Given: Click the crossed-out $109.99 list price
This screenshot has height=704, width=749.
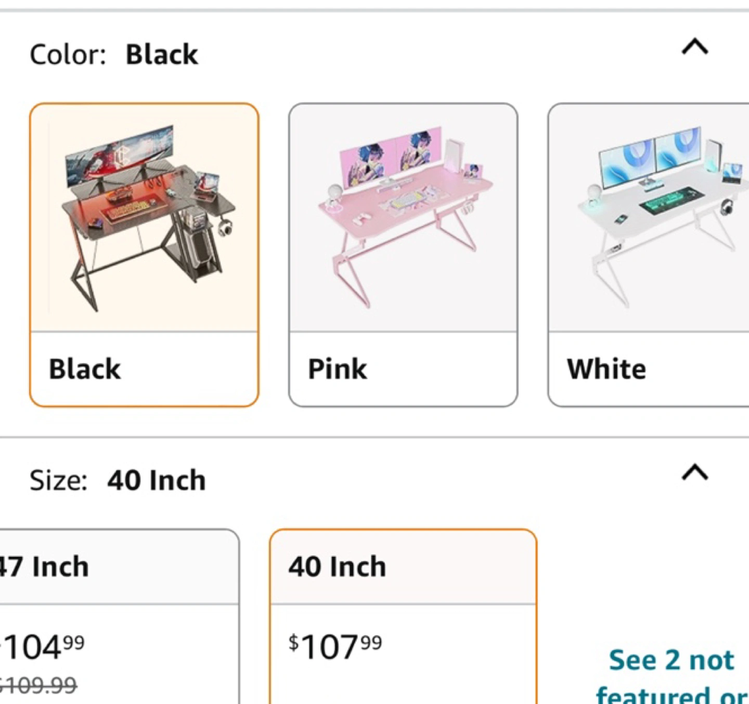Looking at the screenshot, I should point(39,686).
